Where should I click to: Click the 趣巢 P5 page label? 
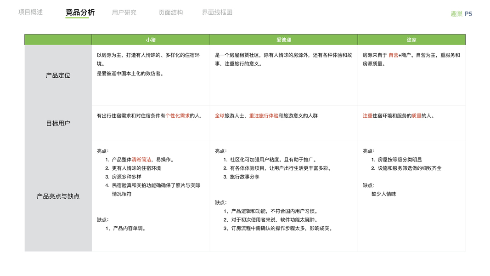461,14
